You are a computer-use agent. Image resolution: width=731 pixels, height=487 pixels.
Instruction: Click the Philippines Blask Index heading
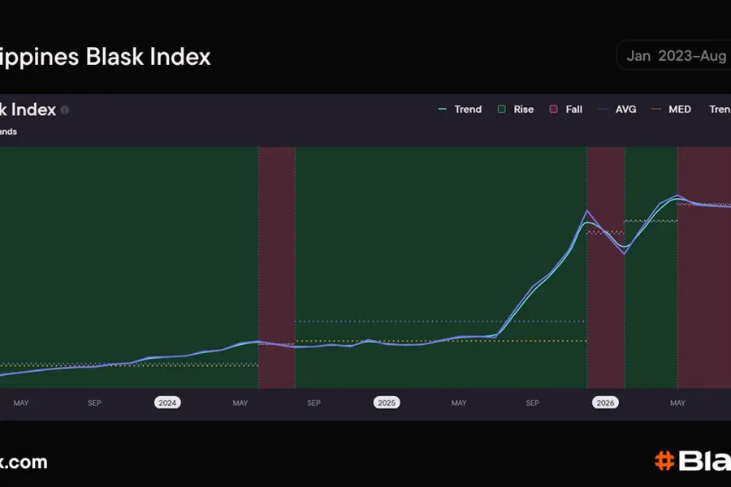[x=106, y=57]
